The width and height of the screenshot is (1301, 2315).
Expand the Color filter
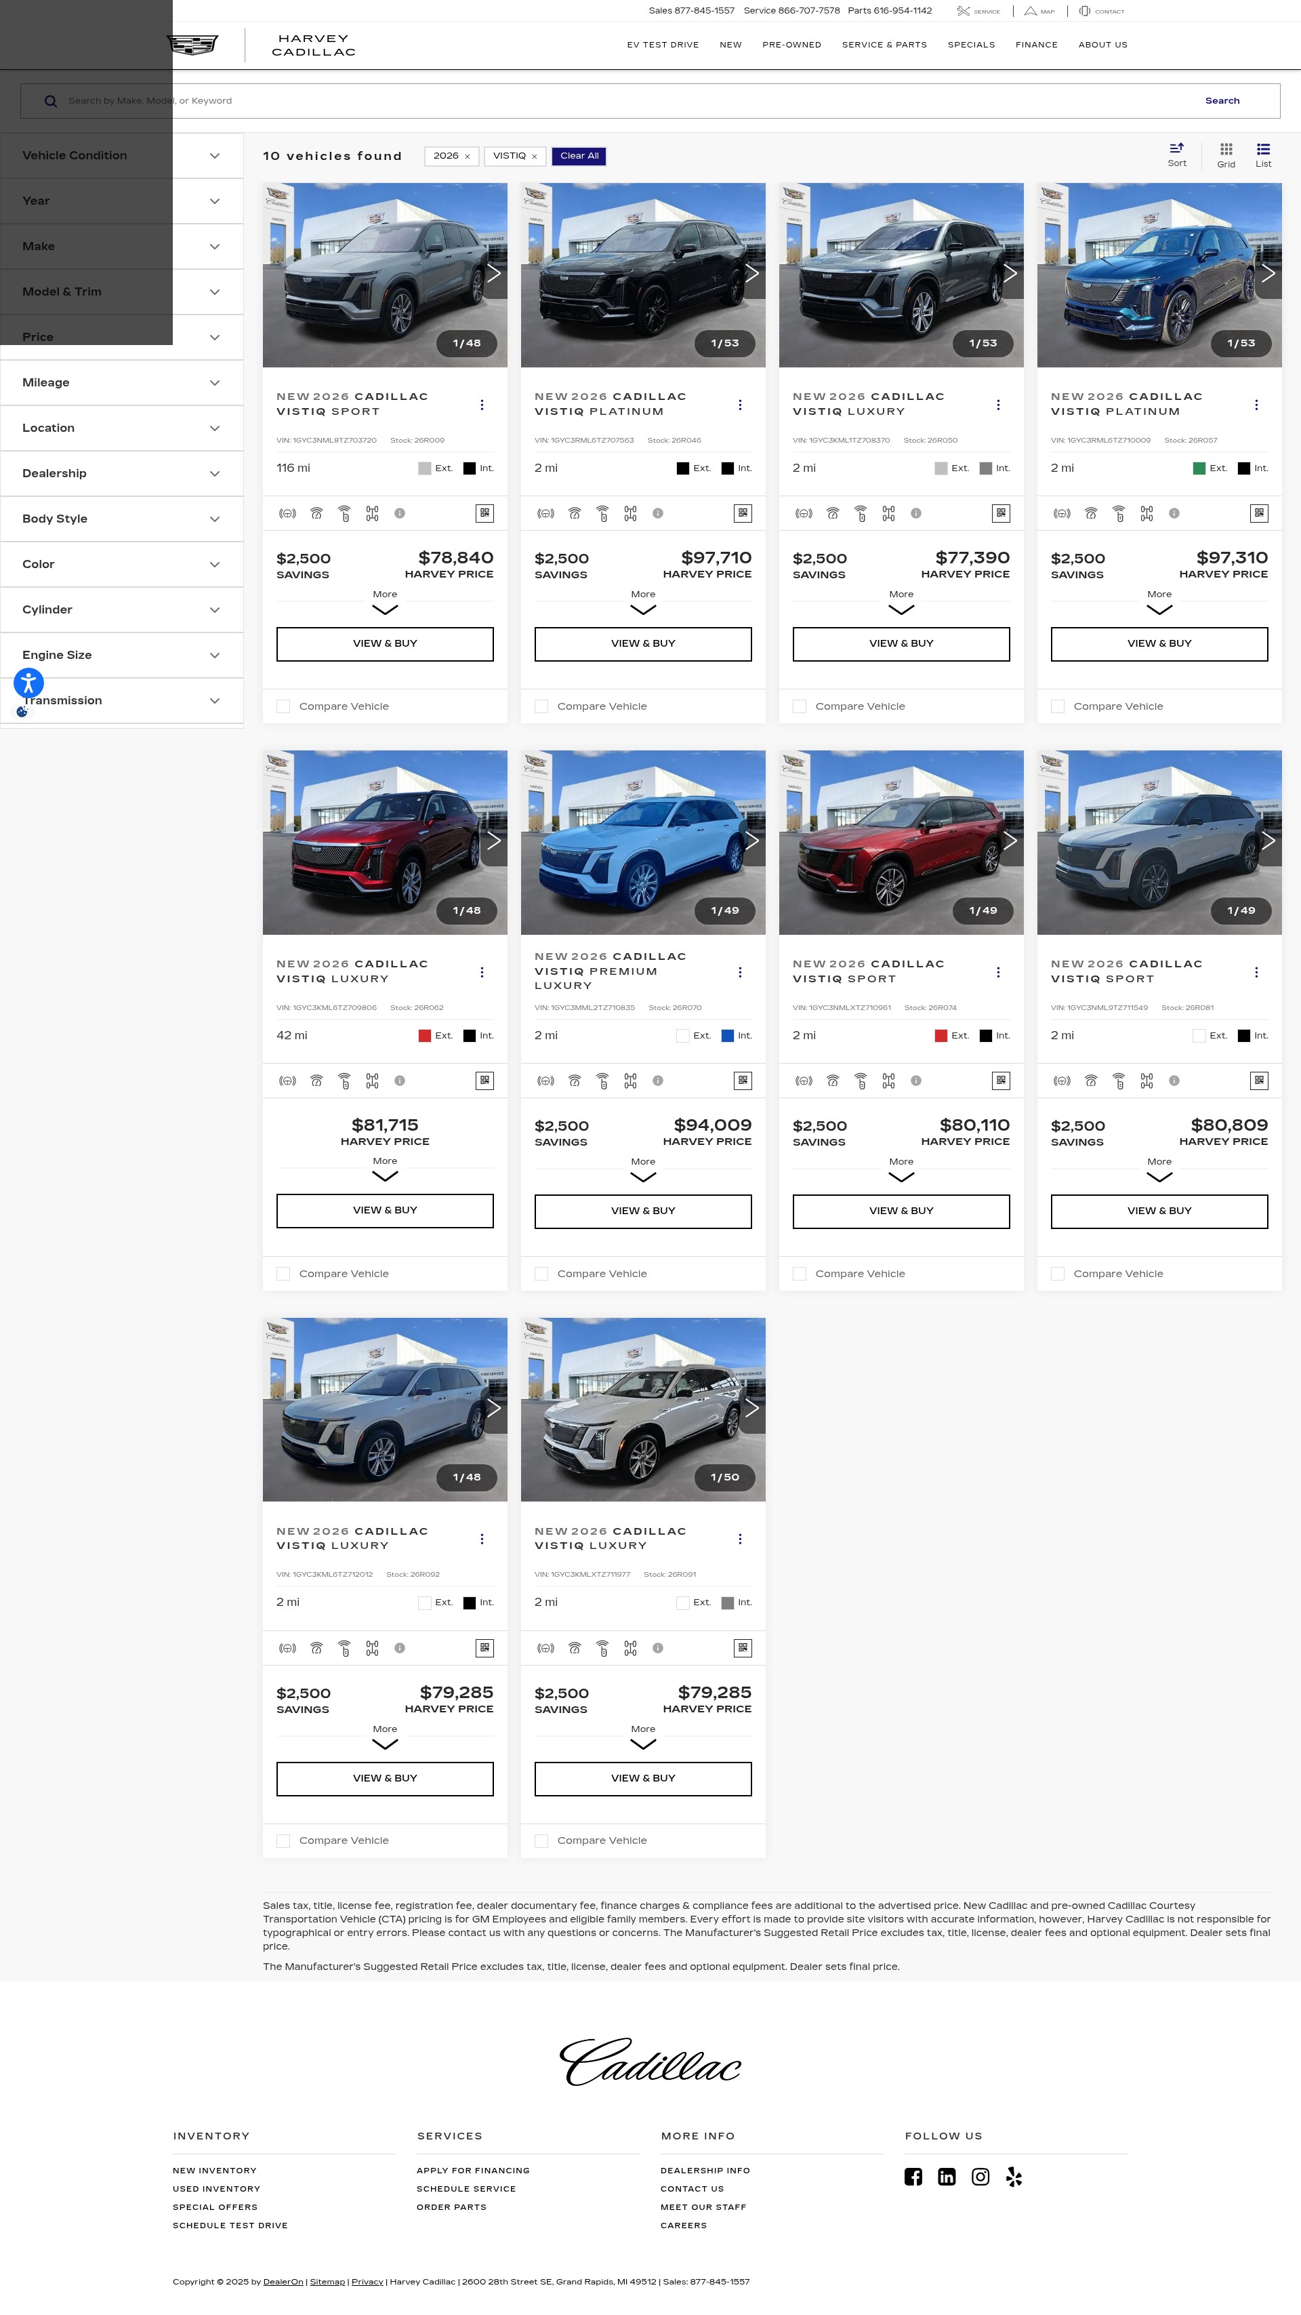coord(121,565)
